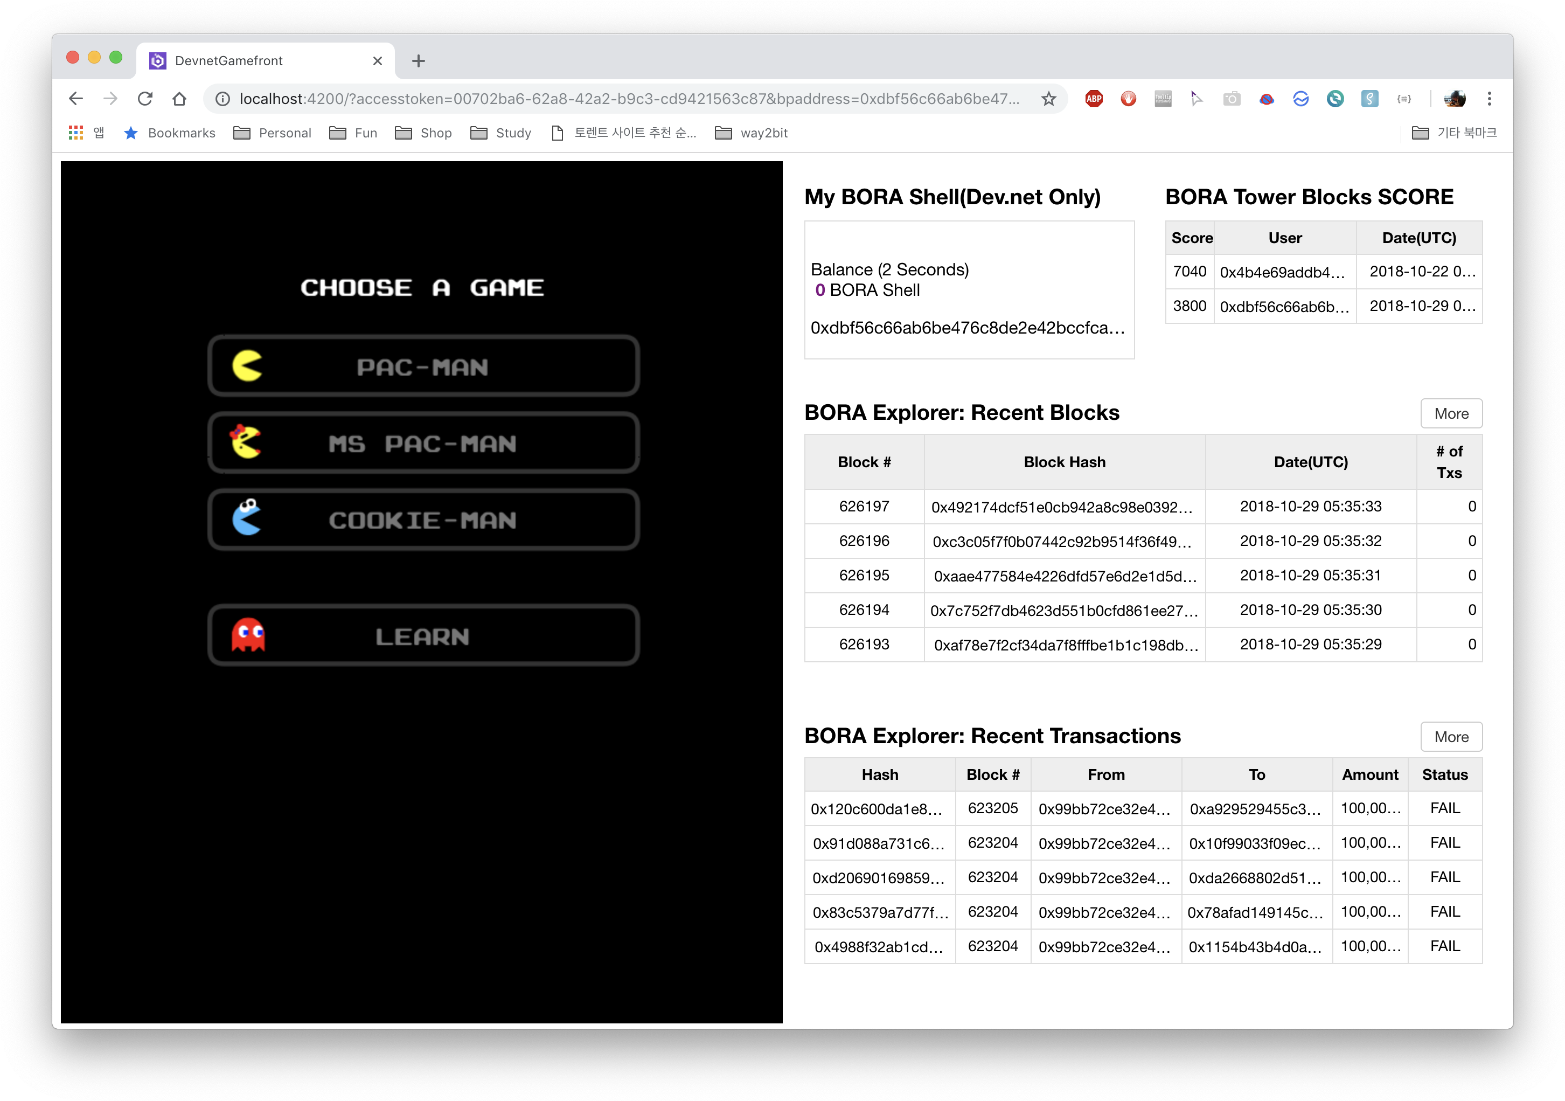This screenshot has height=1101, width=1565.
Task: Click block number 626193
Action: [x=864, y=644]
